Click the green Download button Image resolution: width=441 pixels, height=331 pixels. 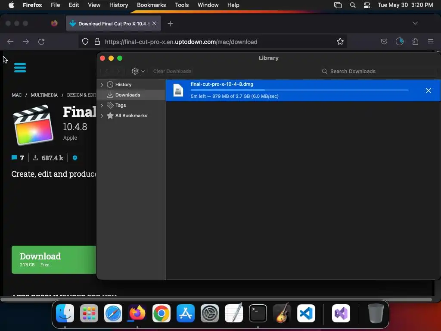tap(54, 259)
